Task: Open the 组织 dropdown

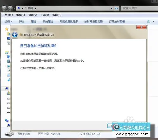Action: coord(9,22)
